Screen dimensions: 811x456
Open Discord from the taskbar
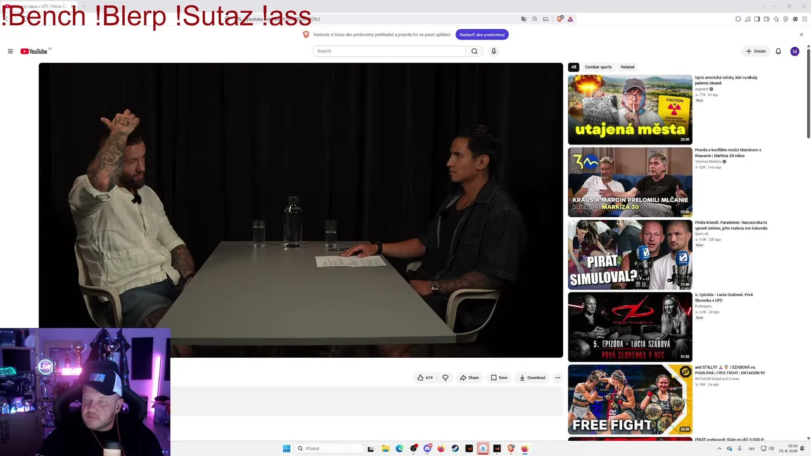[x=427, y=448]
